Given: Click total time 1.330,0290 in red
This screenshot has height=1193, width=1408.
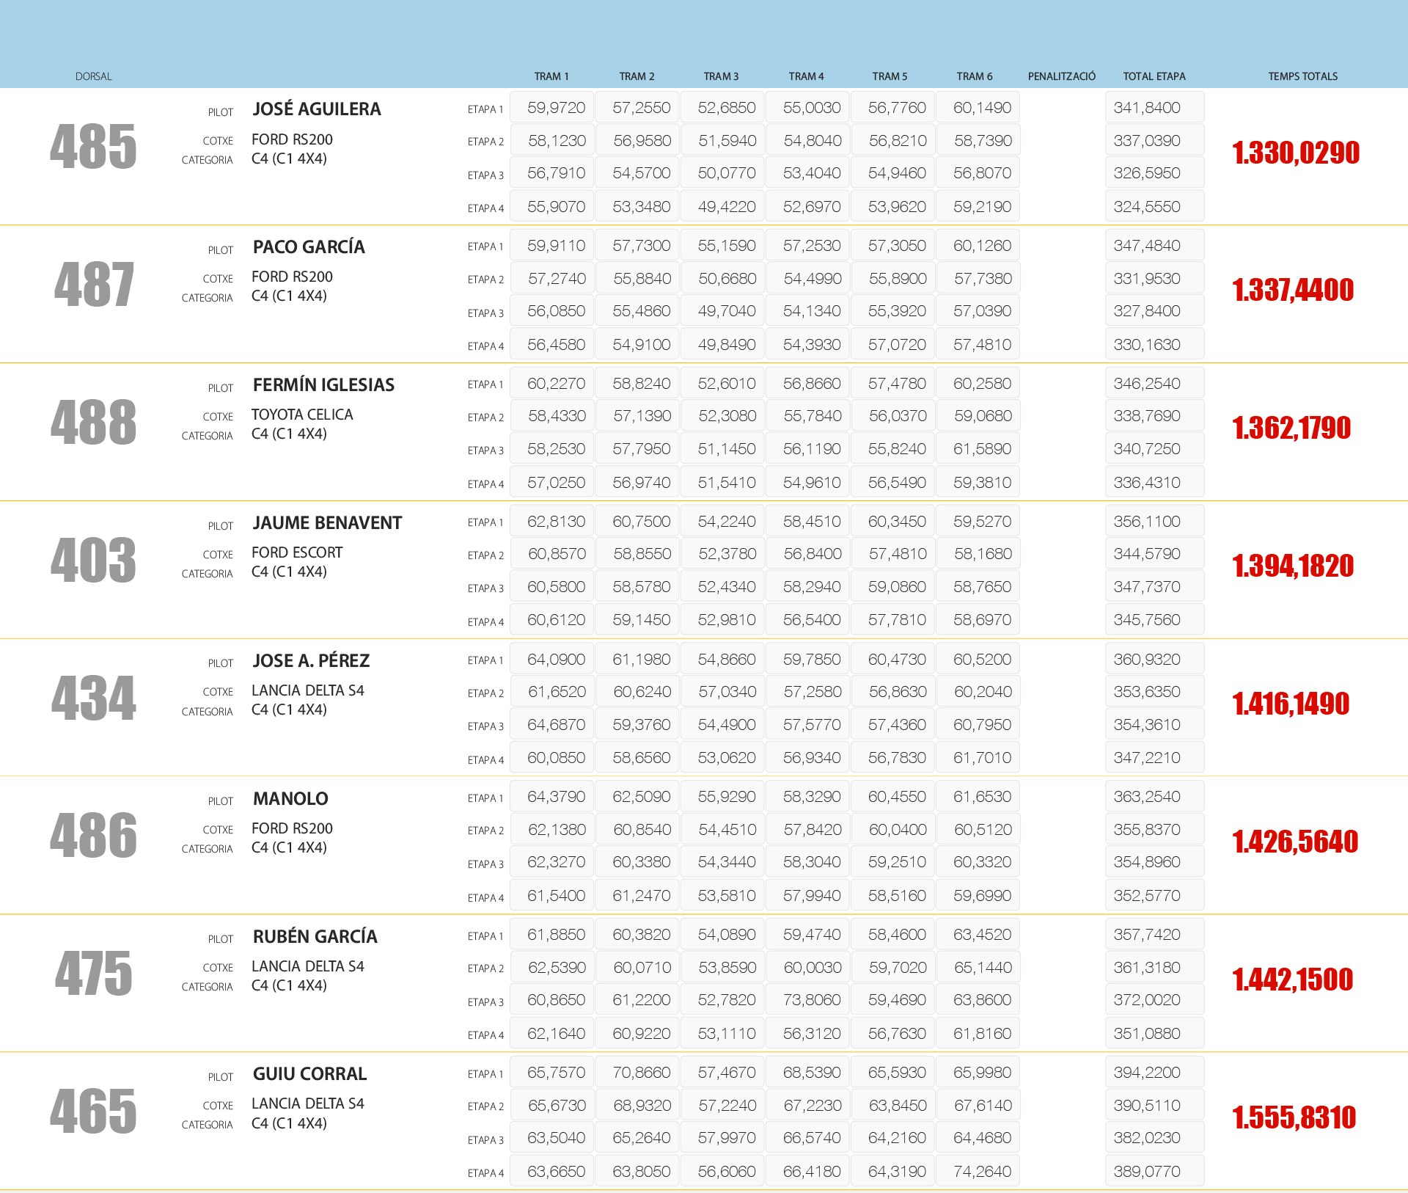Looking at the screenshot, I should pos(1296,153).
